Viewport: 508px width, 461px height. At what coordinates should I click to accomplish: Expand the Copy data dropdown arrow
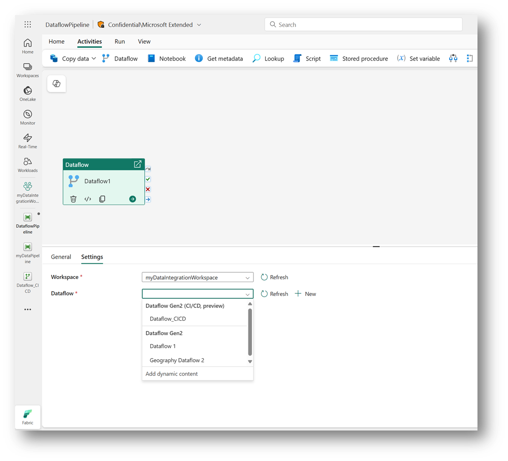coord(93,59)
